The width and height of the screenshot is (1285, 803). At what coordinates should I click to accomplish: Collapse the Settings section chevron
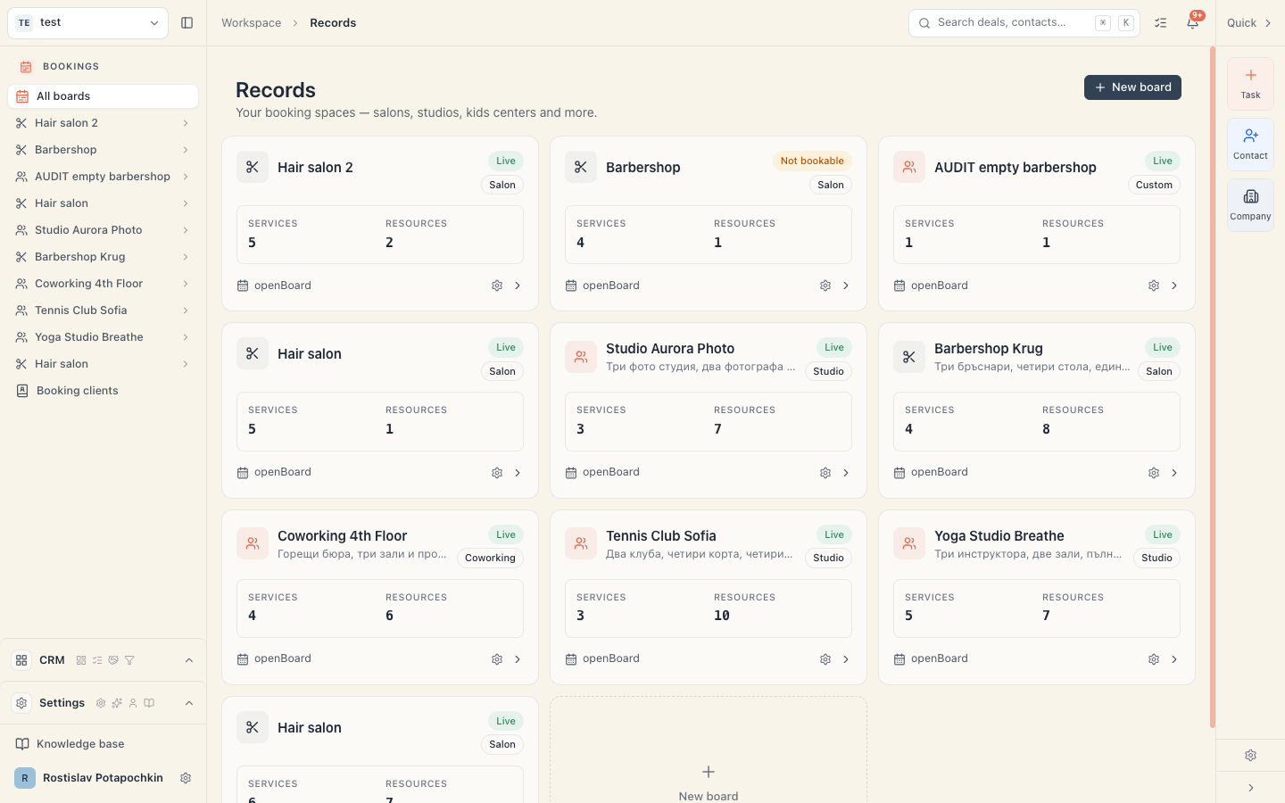point(189,703)
